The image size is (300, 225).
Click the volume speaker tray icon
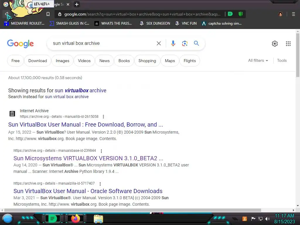point(267,219)
